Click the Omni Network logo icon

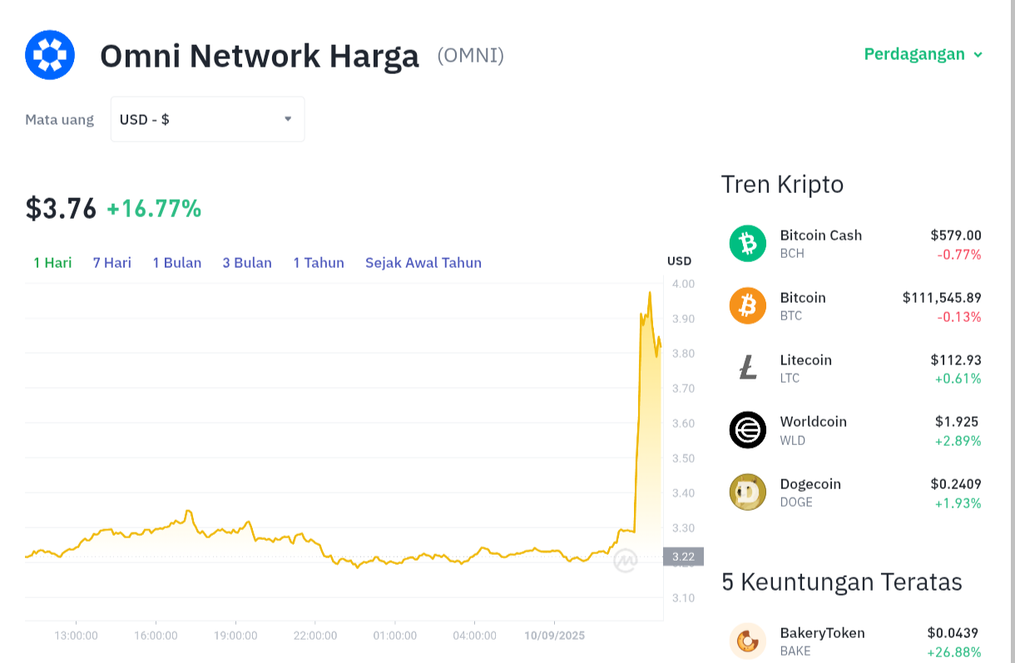(x=50, y=55)
